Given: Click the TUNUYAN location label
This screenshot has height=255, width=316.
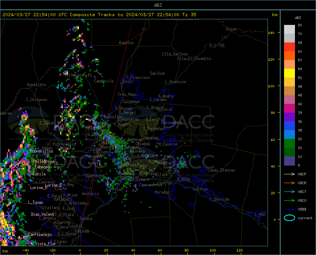Looking at the screenshot, I should coord(81,231).
